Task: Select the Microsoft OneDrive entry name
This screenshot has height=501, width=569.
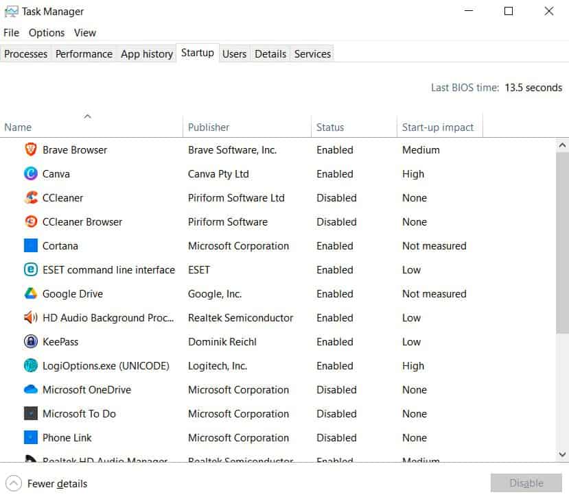Action: pyautogui.click(x=86, y=389)
